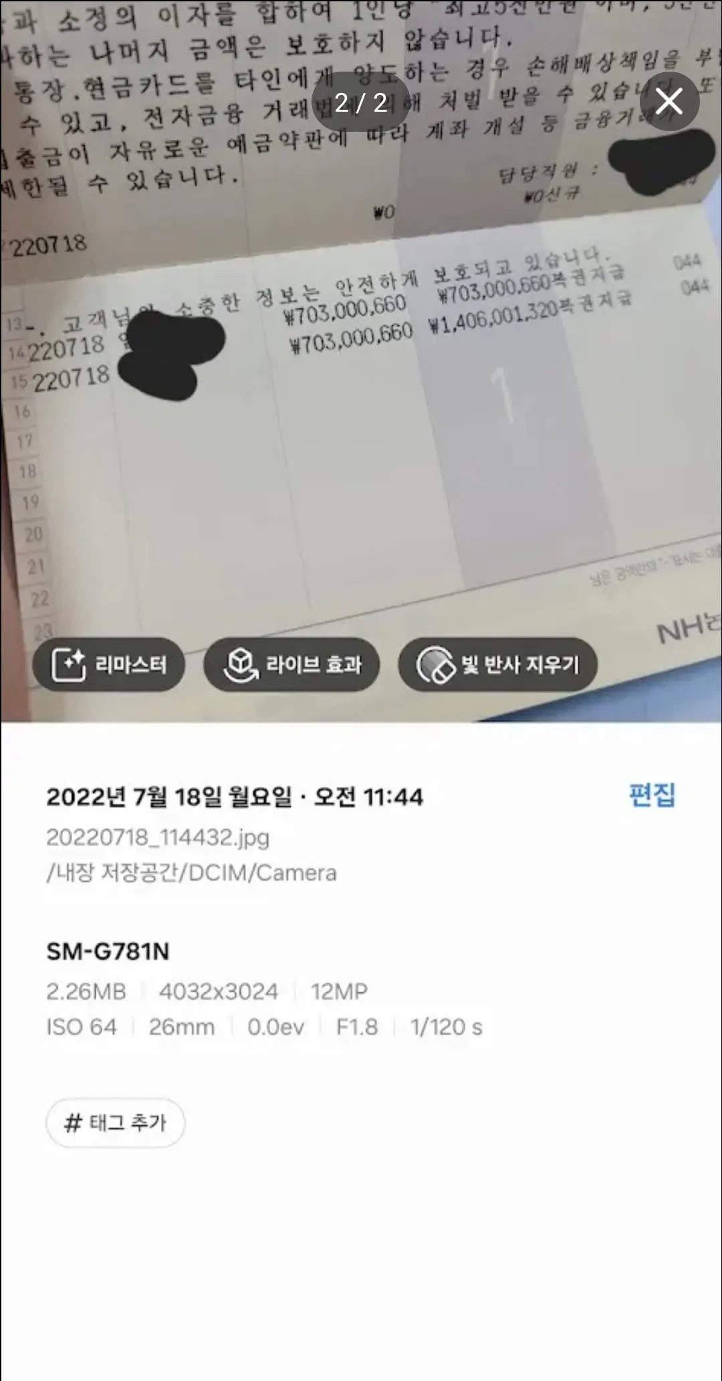
Task: Open 편집 to edit photo details
Action: tap(652, 795)
